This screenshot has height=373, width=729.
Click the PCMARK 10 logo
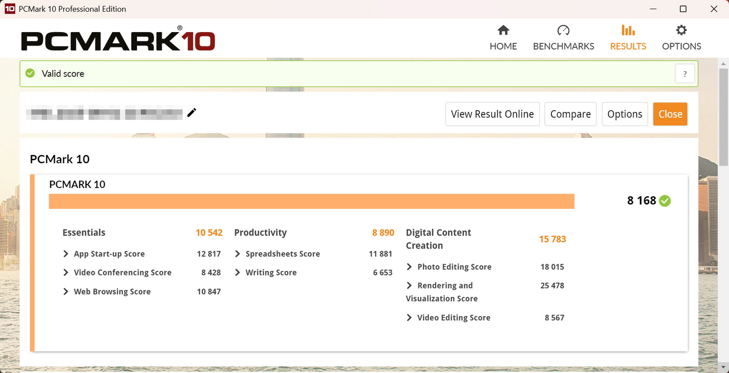pyautogui.click(x=118, y=38)
